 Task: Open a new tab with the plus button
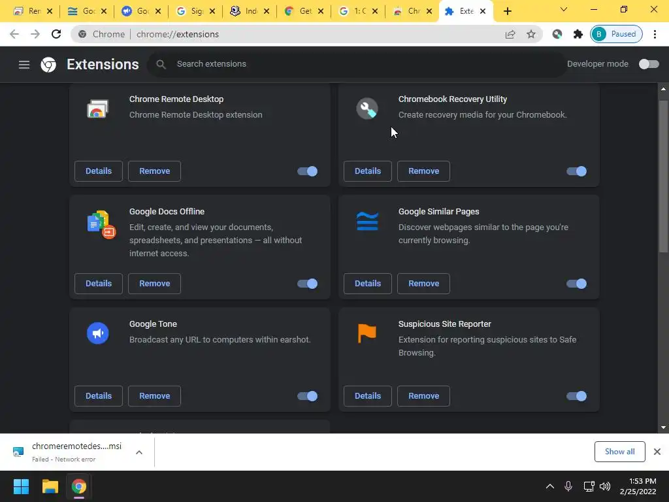point(507,11)
